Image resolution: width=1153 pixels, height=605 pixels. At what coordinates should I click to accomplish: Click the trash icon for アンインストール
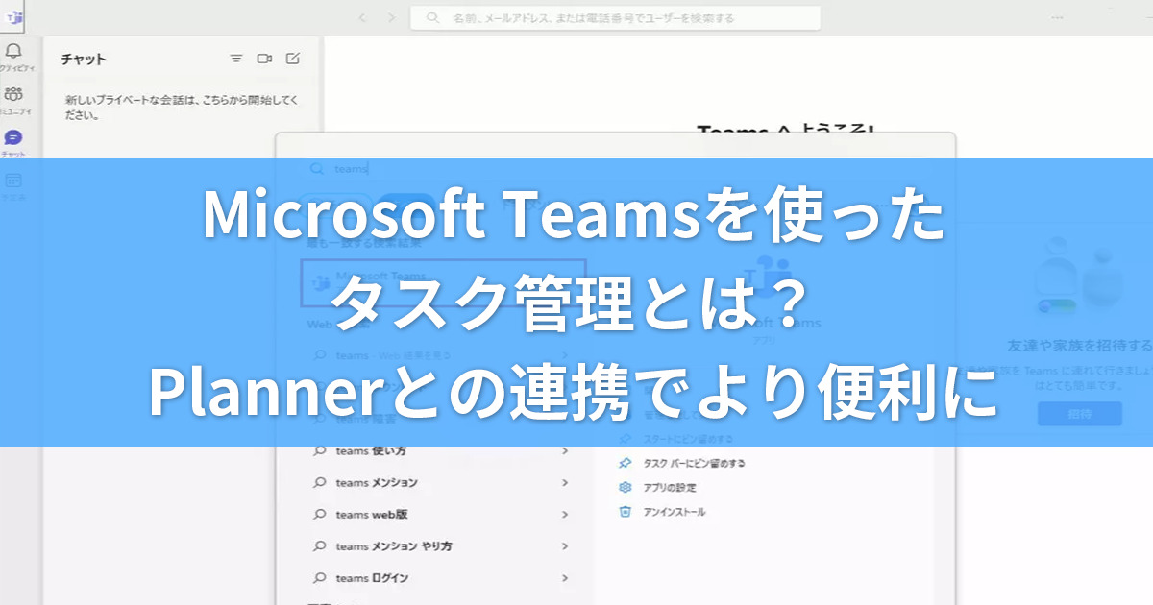coord(626,512)
